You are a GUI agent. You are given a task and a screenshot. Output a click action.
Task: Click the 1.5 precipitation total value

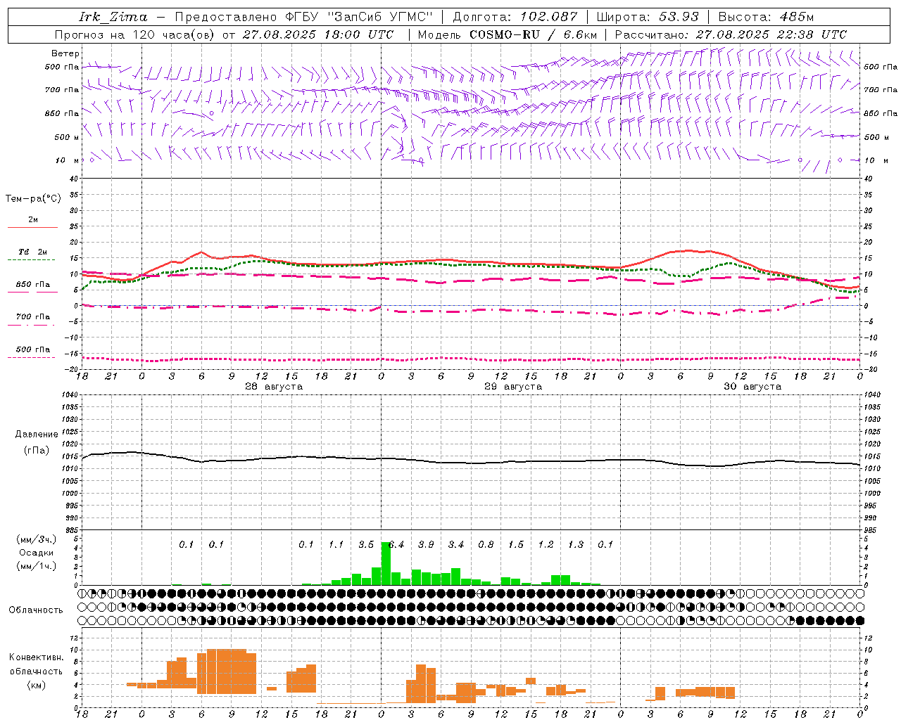coord(516,544)
